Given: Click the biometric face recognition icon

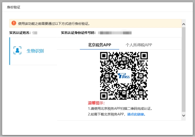Looking at the screenshot, I should (17, 50).
